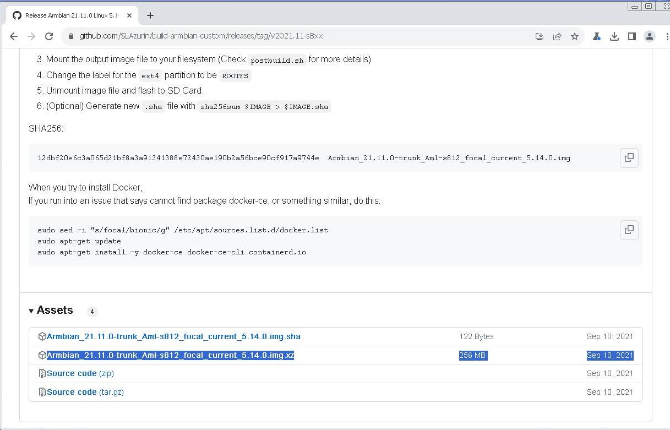
Task: Select the Release Armbian 21.11.0 tab
Action: point(72,15)
